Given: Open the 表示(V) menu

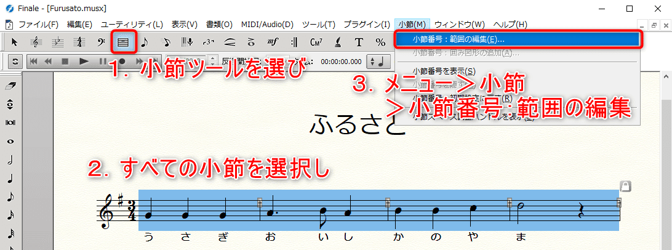Looking at the screenshot, I should [x=184, y=25].
